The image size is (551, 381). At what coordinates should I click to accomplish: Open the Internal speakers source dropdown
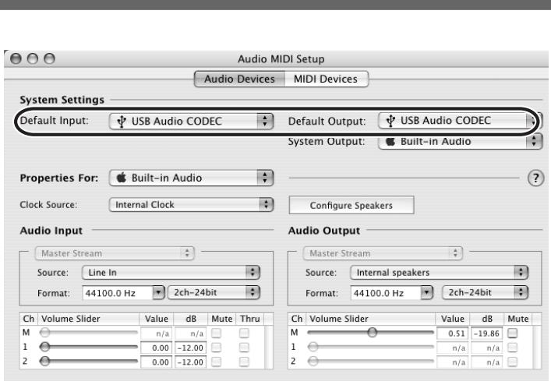pyautogui.click(x=439, y=273)
